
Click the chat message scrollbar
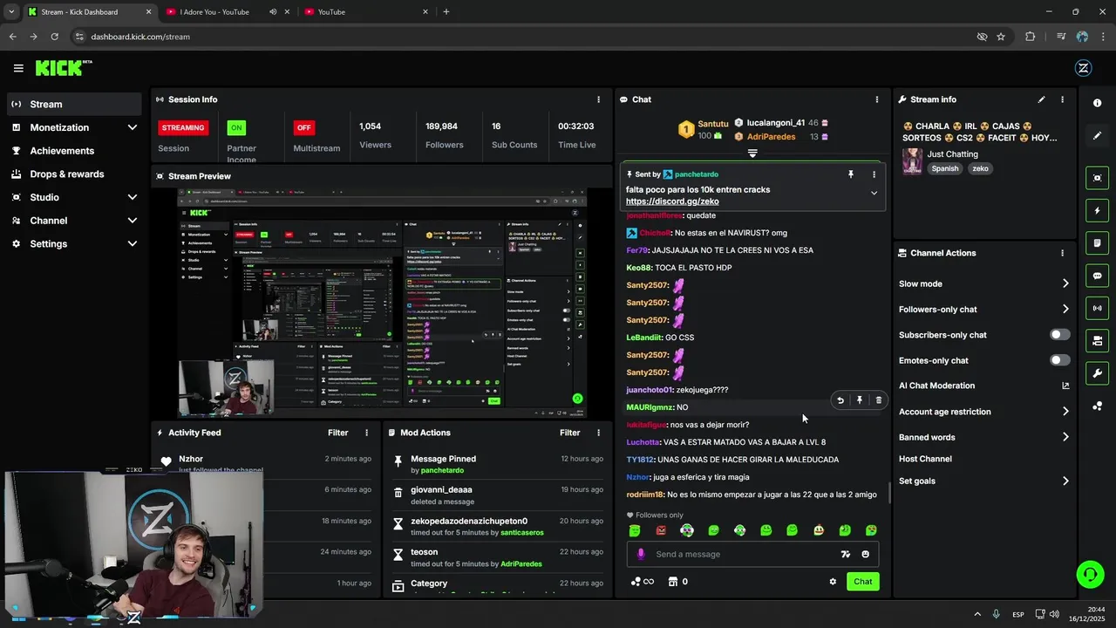coord(889,492)
